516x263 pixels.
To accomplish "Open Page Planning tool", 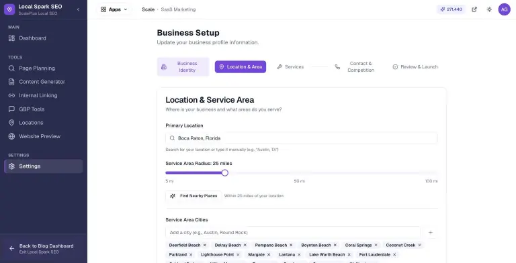I will point(44,68).
